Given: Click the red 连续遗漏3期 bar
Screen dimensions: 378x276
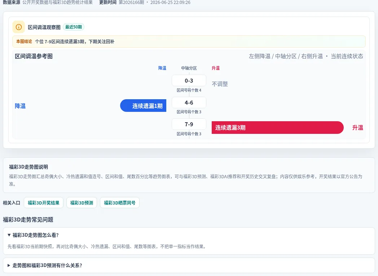Looking at the screenshot, I should pos(277,127).
